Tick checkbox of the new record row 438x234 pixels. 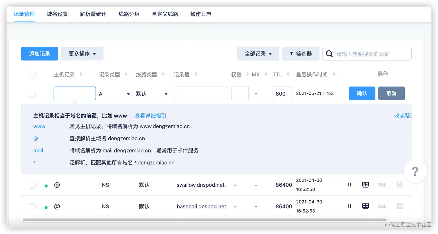pyautogui.click(x=32, y=94)
